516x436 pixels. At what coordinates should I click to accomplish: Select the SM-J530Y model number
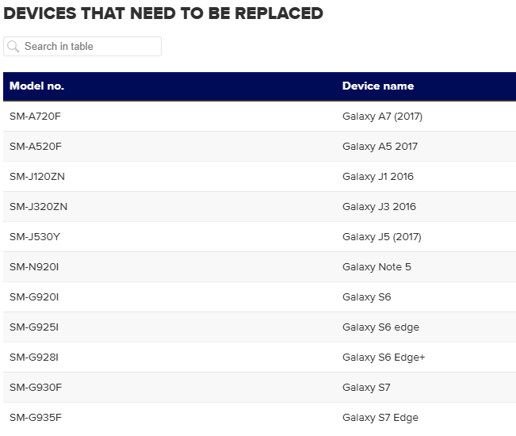[36, 237]
